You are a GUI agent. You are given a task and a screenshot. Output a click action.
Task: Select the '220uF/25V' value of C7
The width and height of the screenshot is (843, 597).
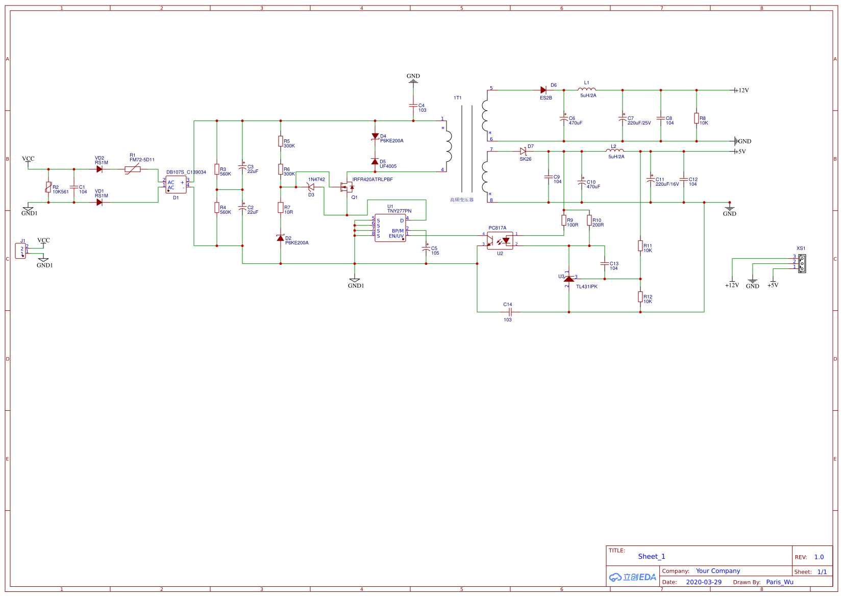coord(639,123)
